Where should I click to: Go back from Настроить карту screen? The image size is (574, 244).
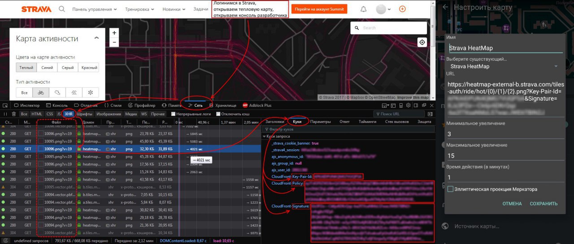point(445,7)
